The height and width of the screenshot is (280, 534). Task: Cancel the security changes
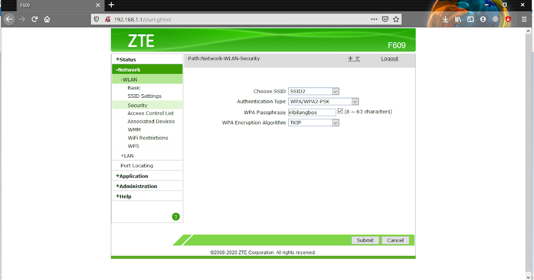pos(395,240)
